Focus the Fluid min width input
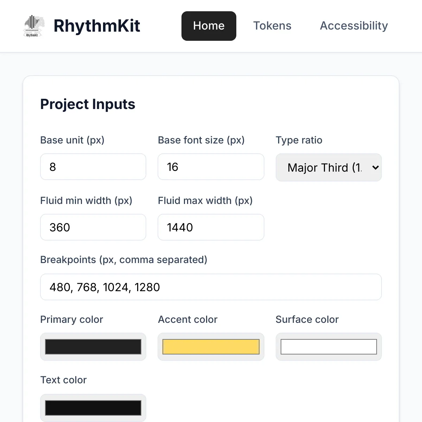This screenshot has height=422, width=422. coord(93,227)
